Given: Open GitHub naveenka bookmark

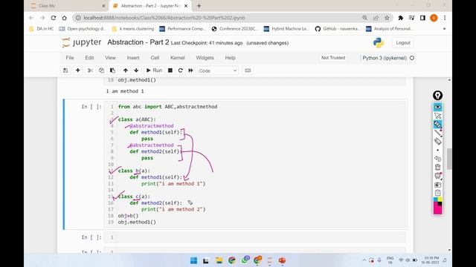Looking at the screenshot, I should point(338,29).
